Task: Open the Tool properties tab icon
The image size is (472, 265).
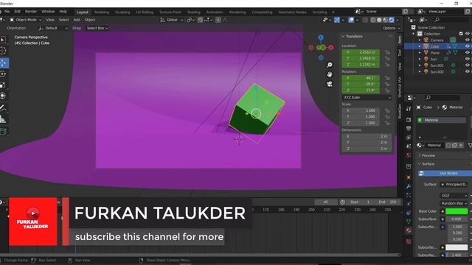Action: pos(409,108)
